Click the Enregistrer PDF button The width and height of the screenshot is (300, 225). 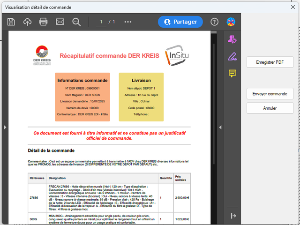click(270, 62)
